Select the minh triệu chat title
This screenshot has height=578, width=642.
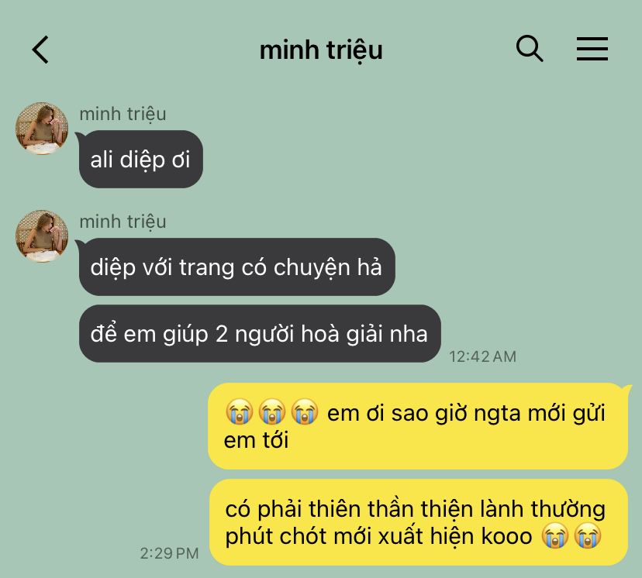pos(321,50)
